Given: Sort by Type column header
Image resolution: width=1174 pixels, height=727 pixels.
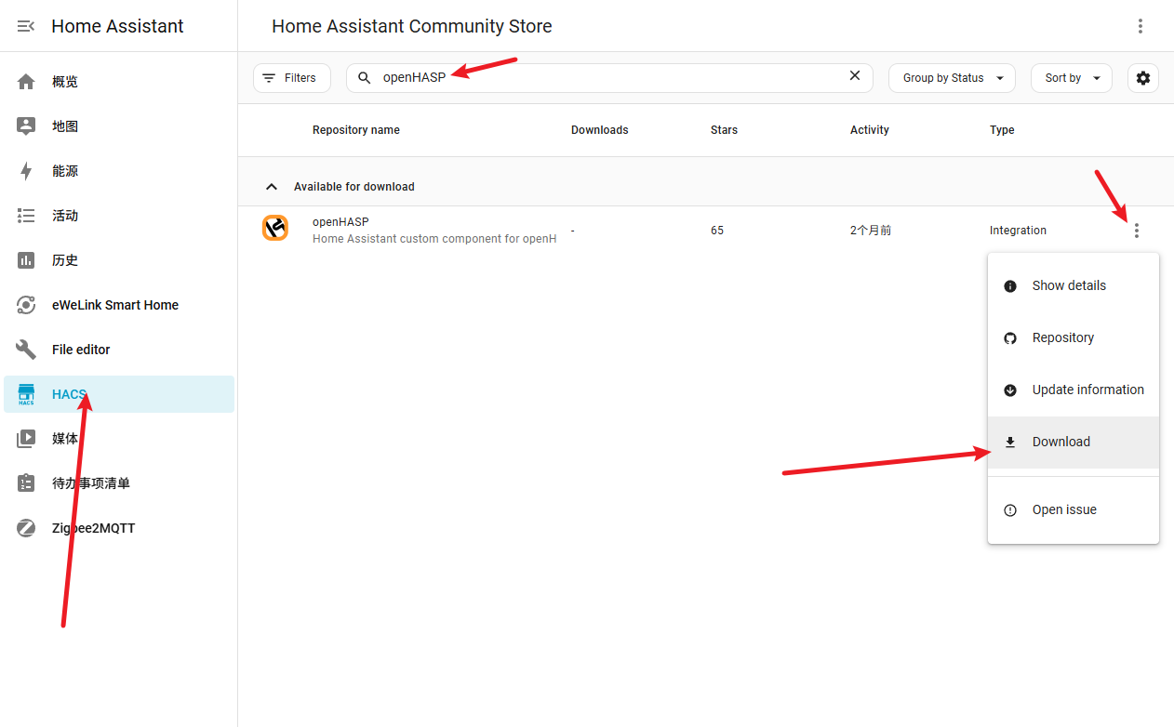Looking at the screenshot, I should tap(1002, 130).
